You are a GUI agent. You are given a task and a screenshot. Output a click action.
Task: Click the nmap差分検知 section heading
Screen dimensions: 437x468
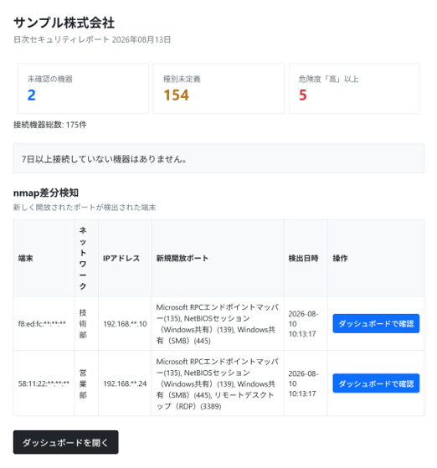pos(46,193)
